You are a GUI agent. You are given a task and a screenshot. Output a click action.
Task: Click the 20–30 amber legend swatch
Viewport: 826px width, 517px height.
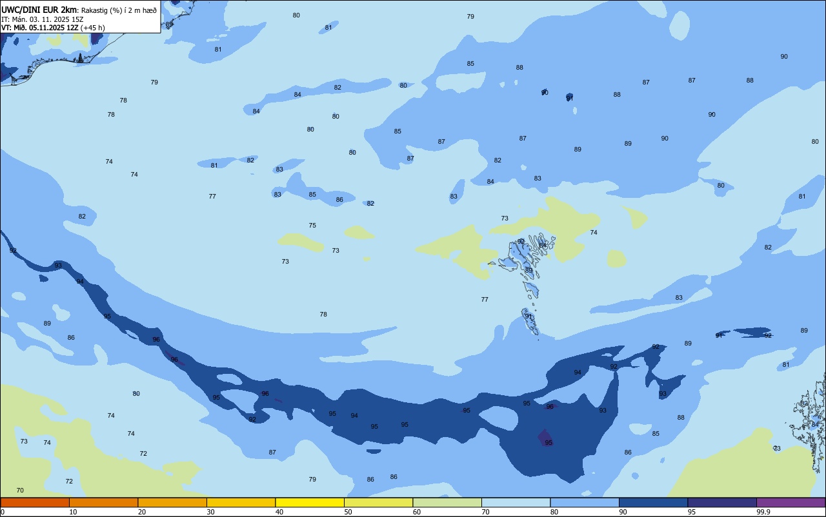(x=172, y=502)
